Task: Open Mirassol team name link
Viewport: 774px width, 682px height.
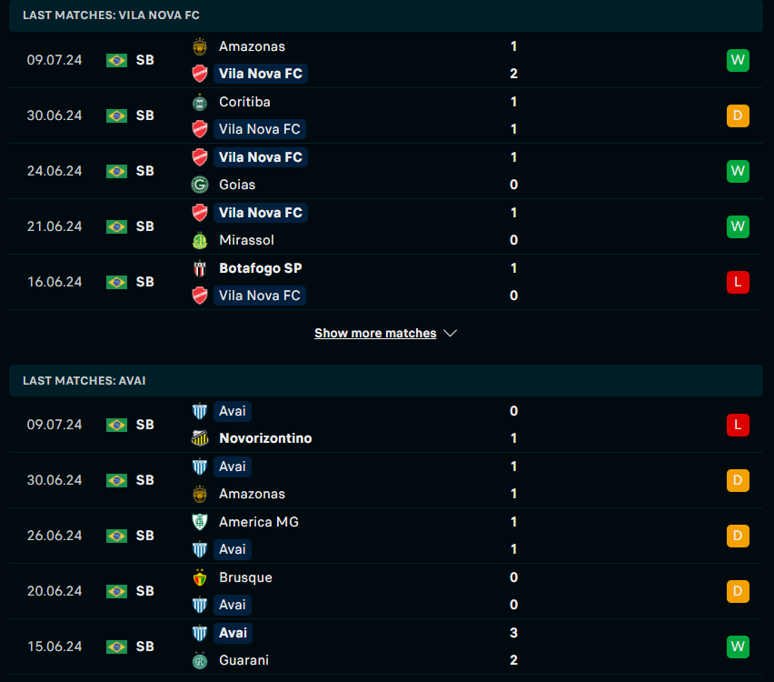Action: tap(246, 240)
